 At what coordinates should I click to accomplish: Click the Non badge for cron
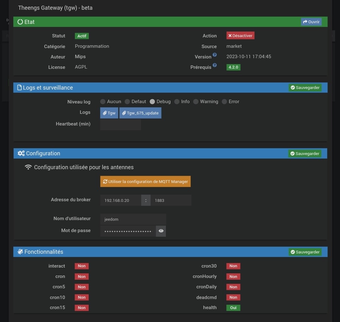(82, 276)
